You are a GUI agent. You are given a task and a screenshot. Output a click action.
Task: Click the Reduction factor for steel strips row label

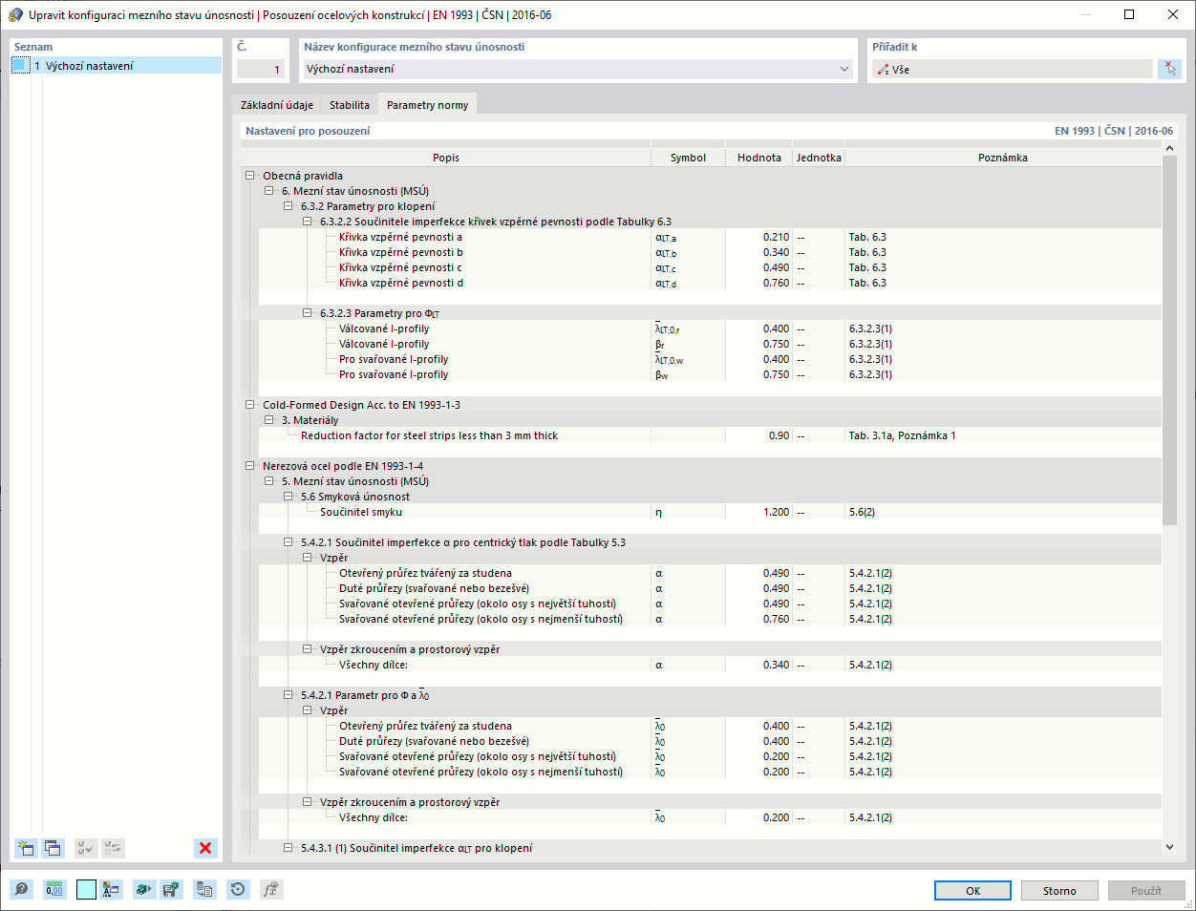coord(429,435)
